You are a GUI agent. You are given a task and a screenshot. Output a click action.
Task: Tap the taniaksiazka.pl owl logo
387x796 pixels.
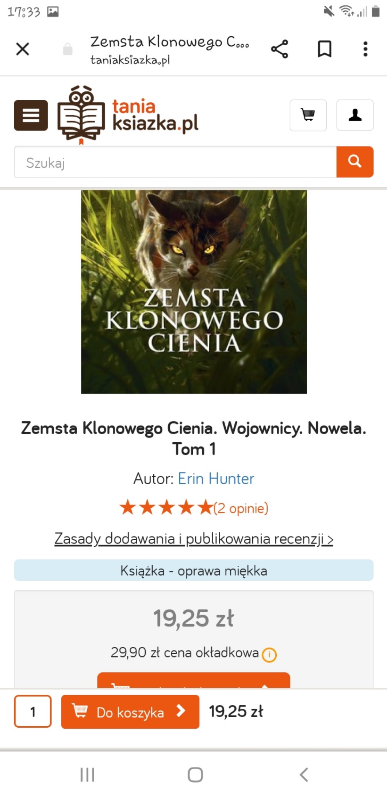coord(128,115)
